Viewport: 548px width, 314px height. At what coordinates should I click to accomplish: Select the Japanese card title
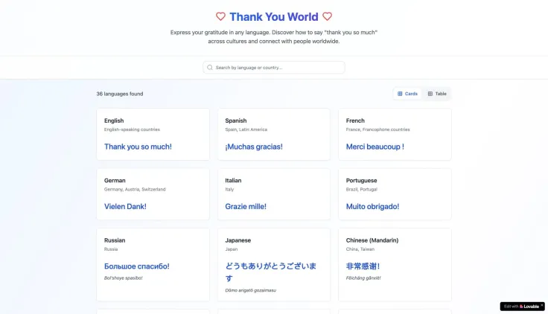click(x=238, y=240)
